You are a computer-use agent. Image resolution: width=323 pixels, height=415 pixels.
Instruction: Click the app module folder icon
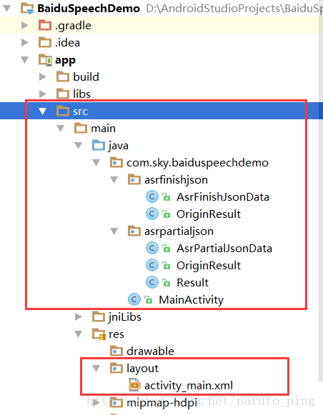(x=45, y=60)
